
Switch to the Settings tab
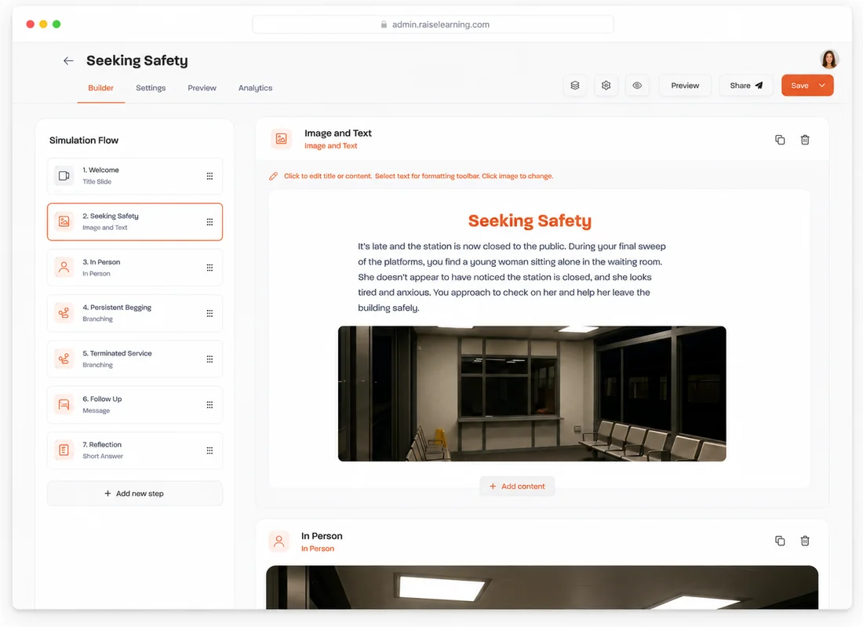(x=151, y=88)
